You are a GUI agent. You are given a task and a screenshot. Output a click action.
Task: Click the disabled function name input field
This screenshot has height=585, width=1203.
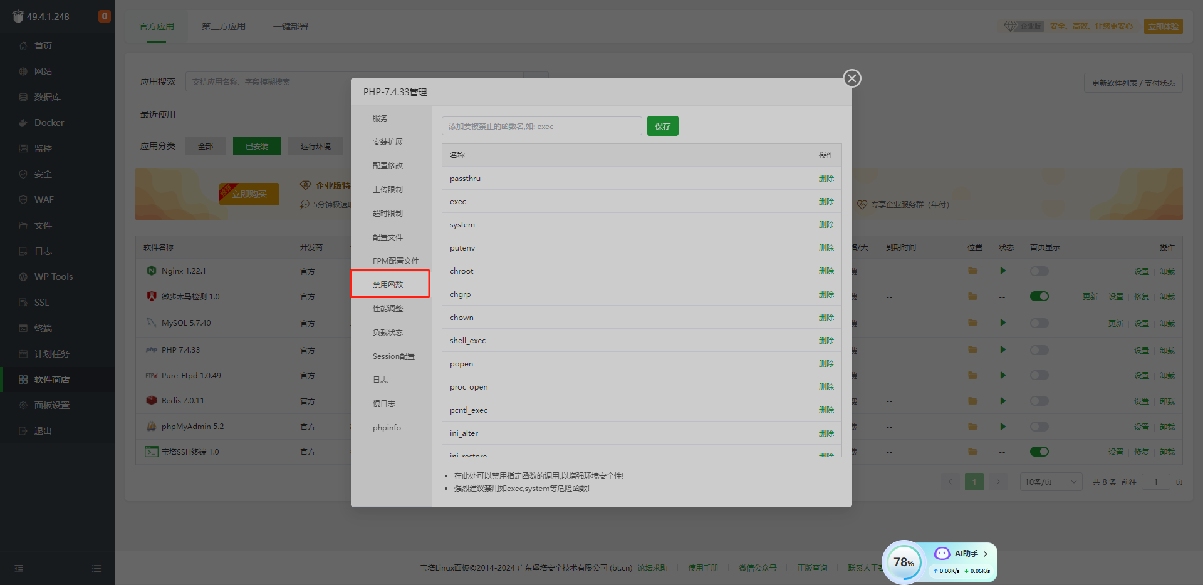(541, 126)
